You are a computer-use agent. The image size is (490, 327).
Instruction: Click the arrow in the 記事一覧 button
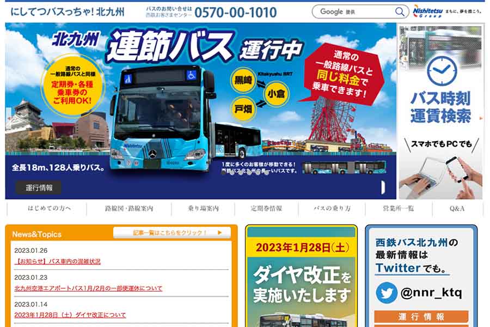[x=220, y=233]
